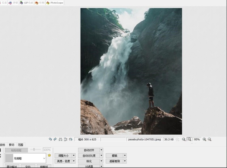Expand the 锐化 options dropdown
This screenshot has width=227, height=168.
click(x=101, y=161)
